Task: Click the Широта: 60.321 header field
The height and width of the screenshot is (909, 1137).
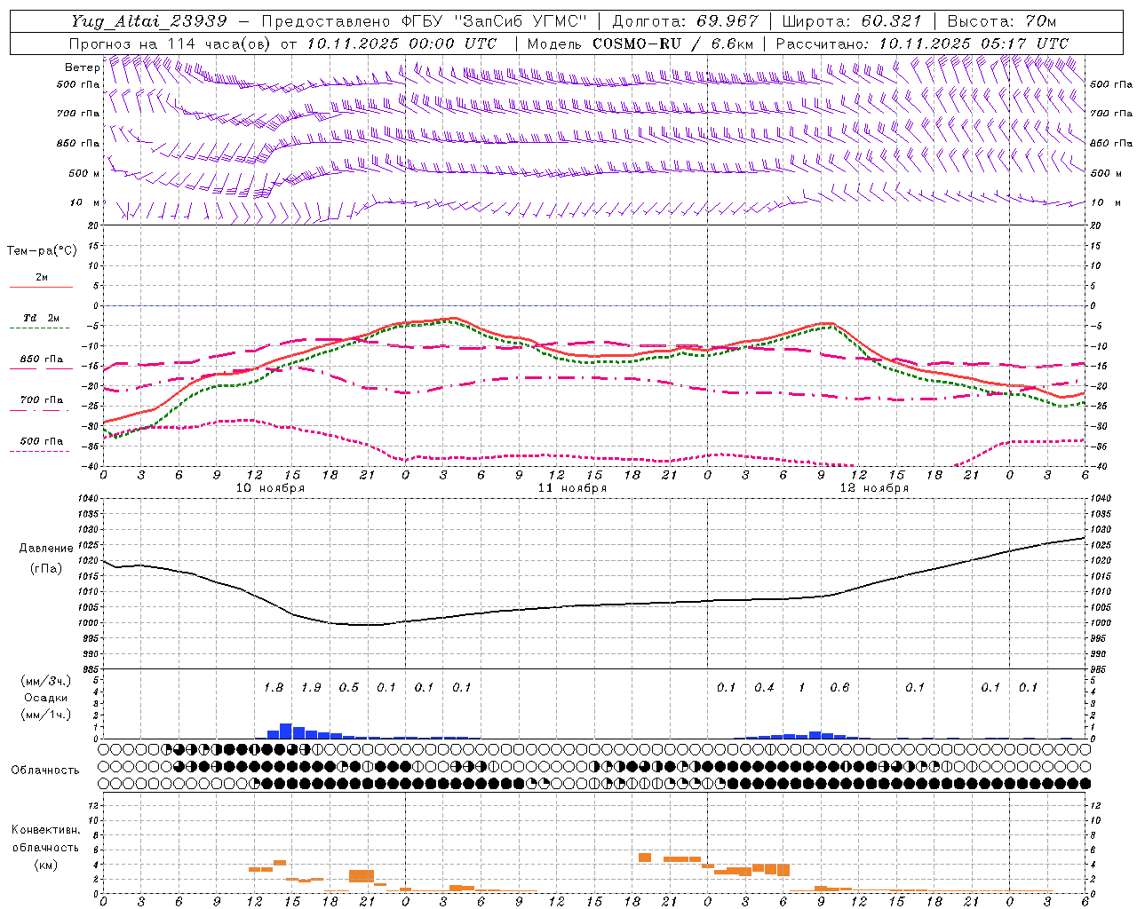Action: [852, 21]
